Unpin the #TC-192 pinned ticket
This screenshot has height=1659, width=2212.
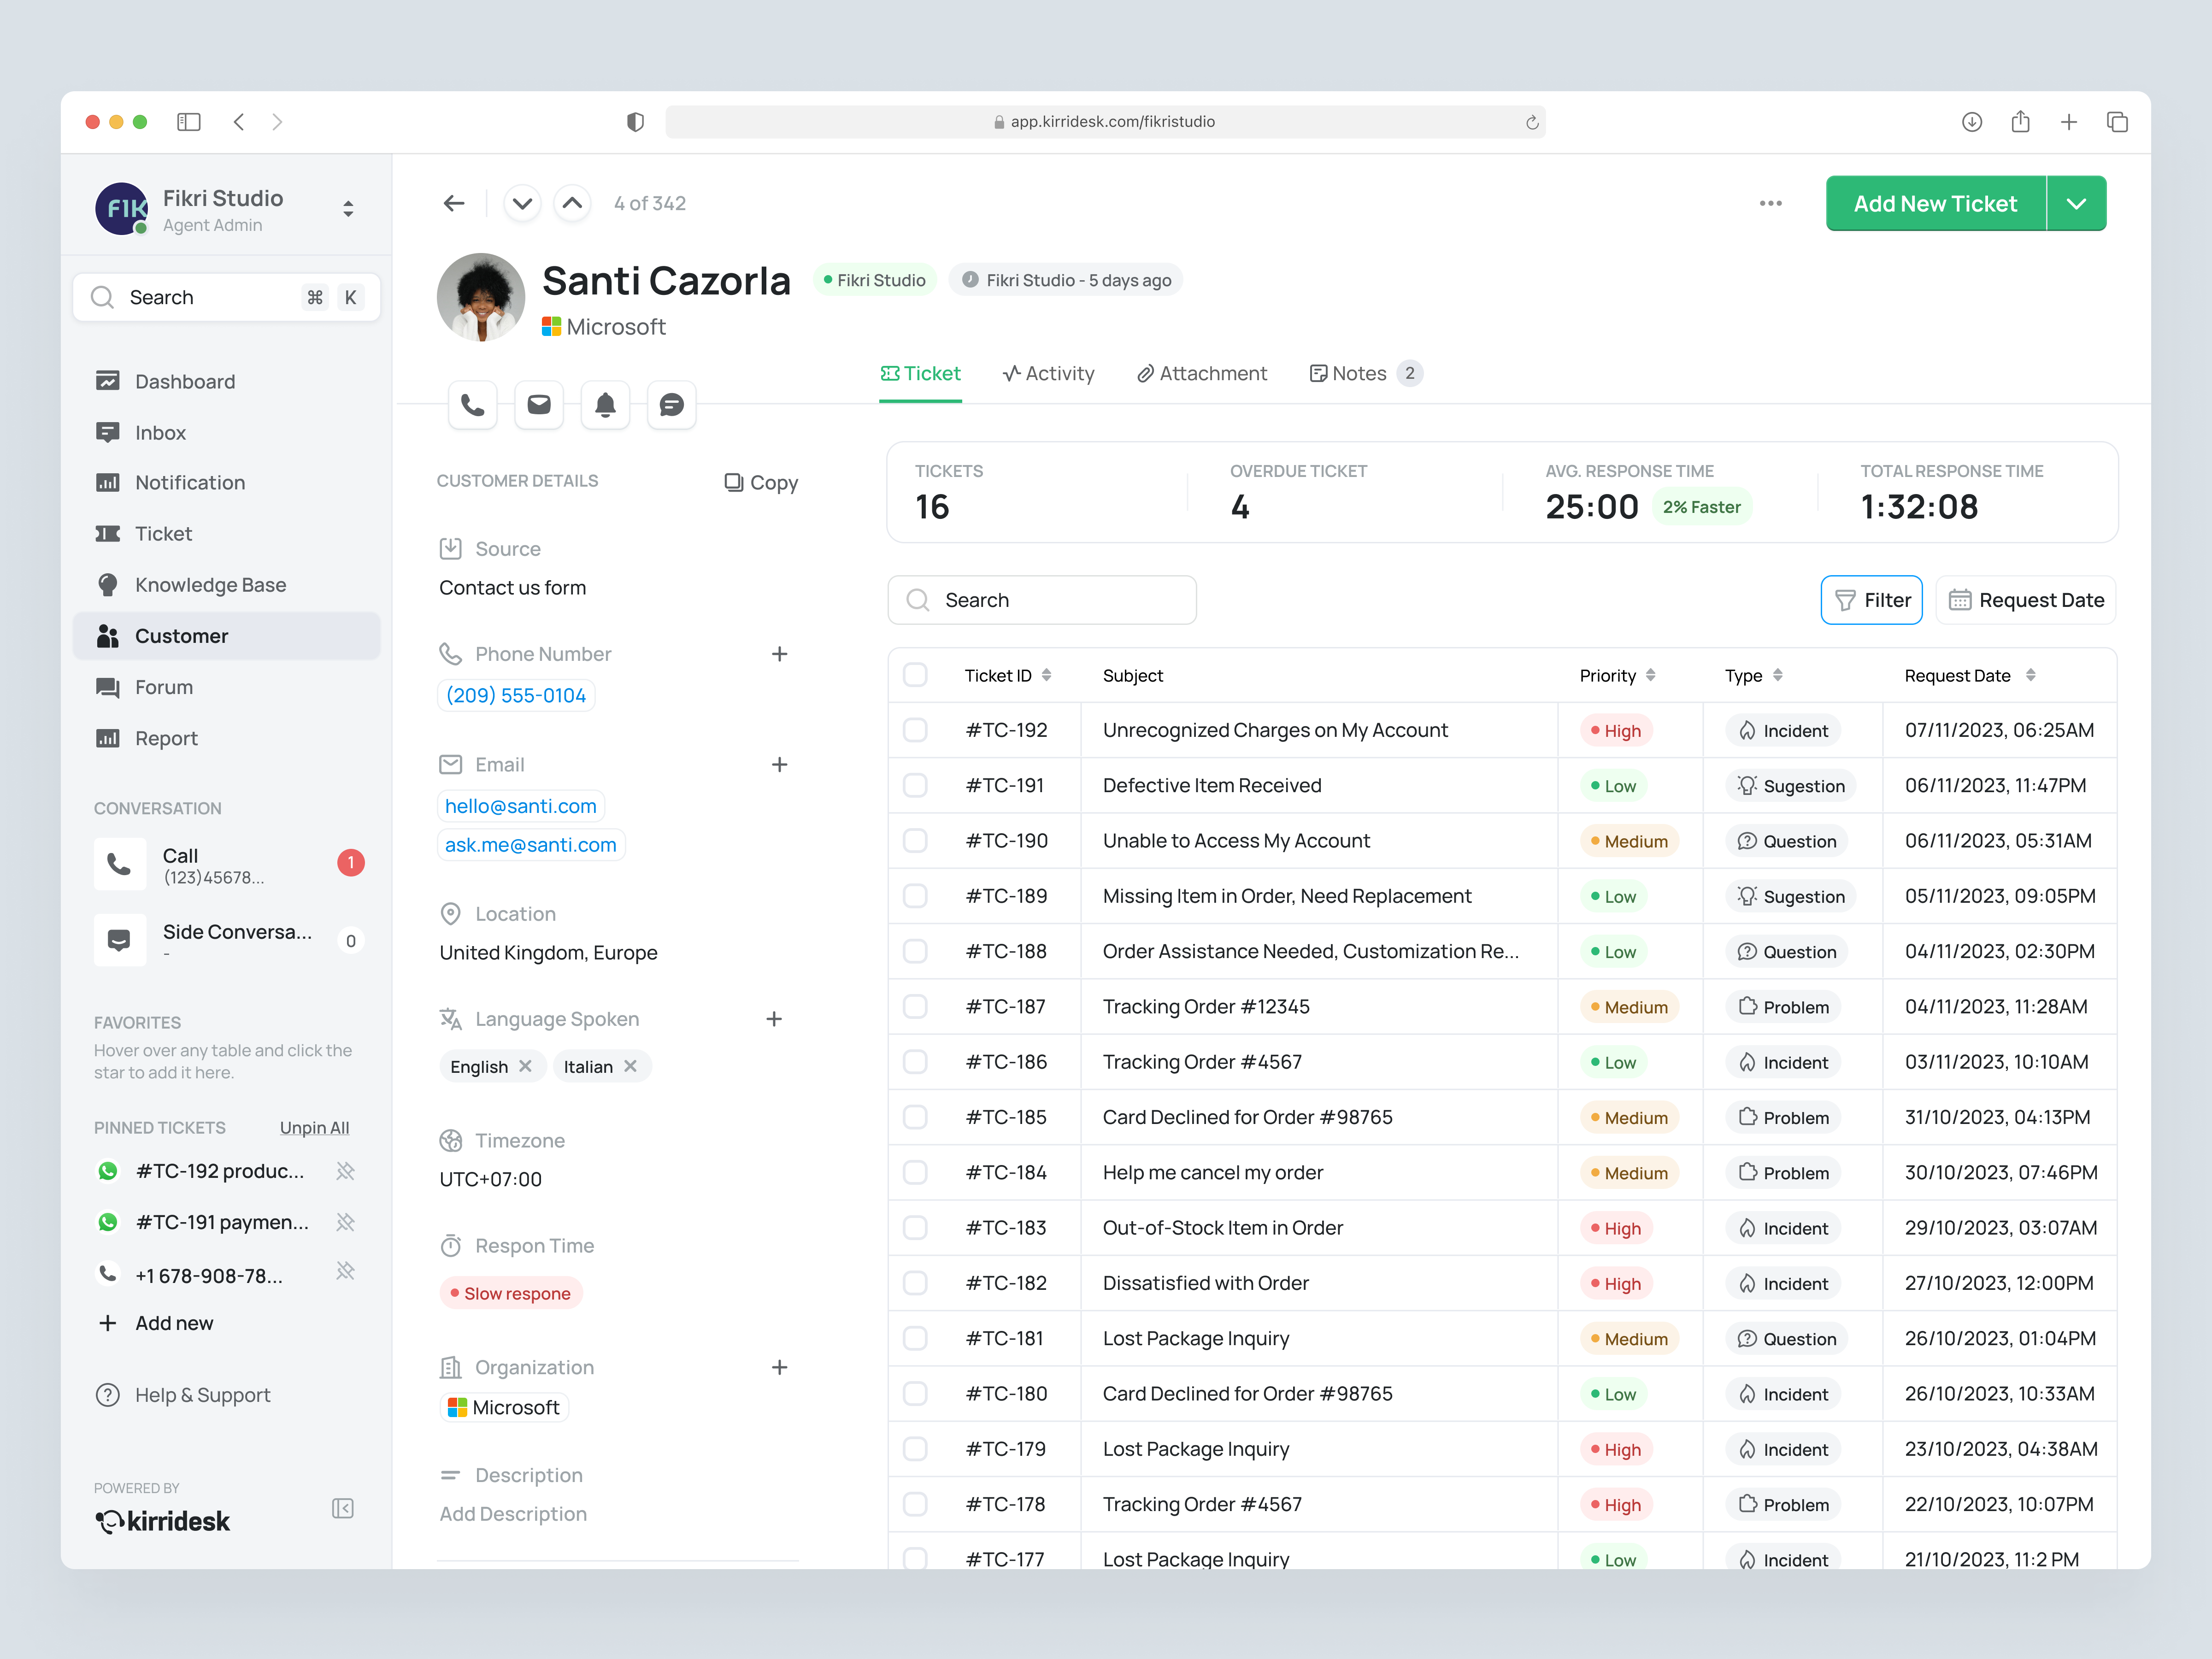click(x=346, y=1170)
